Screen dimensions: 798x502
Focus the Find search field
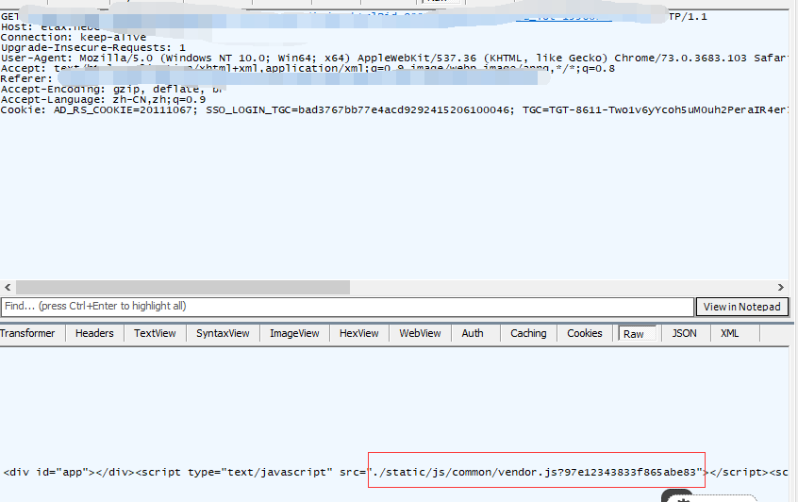click(348, 307)
